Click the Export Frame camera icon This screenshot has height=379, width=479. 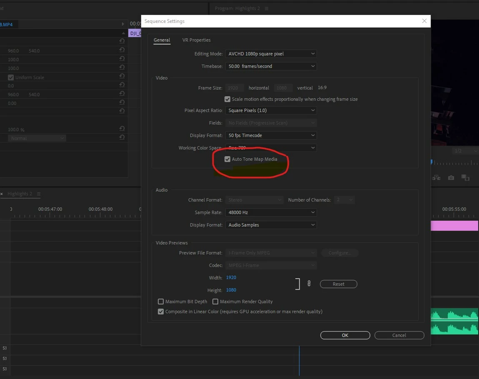point(451,178)
